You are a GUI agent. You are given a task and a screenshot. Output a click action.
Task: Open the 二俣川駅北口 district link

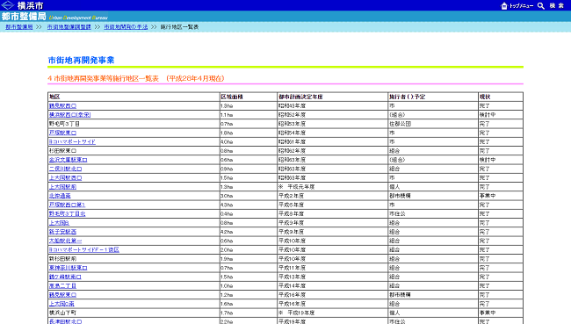[x=66, y=169]
